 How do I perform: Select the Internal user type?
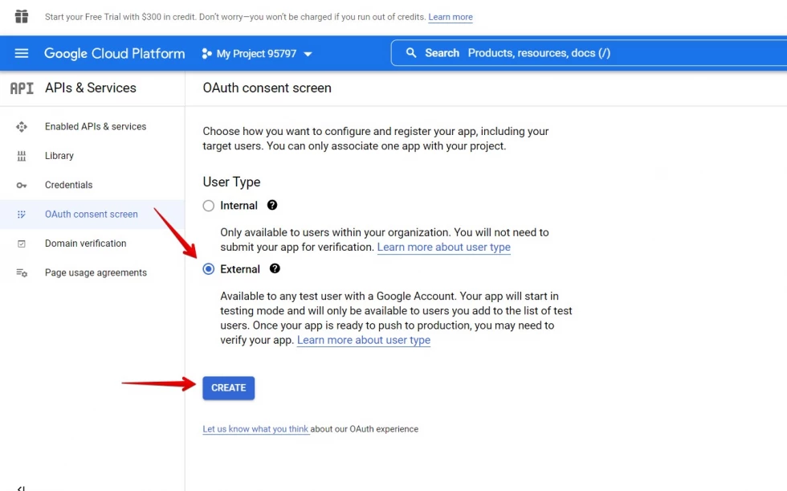[x=209, y=206]
